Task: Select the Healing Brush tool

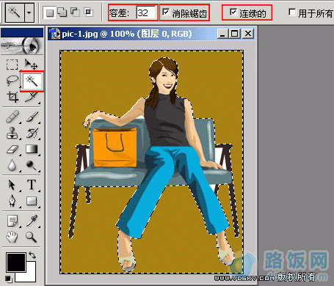Action: pyautogui.click(x=12, y=117)
